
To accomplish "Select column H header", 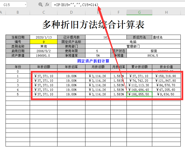I will pos(166,12).
